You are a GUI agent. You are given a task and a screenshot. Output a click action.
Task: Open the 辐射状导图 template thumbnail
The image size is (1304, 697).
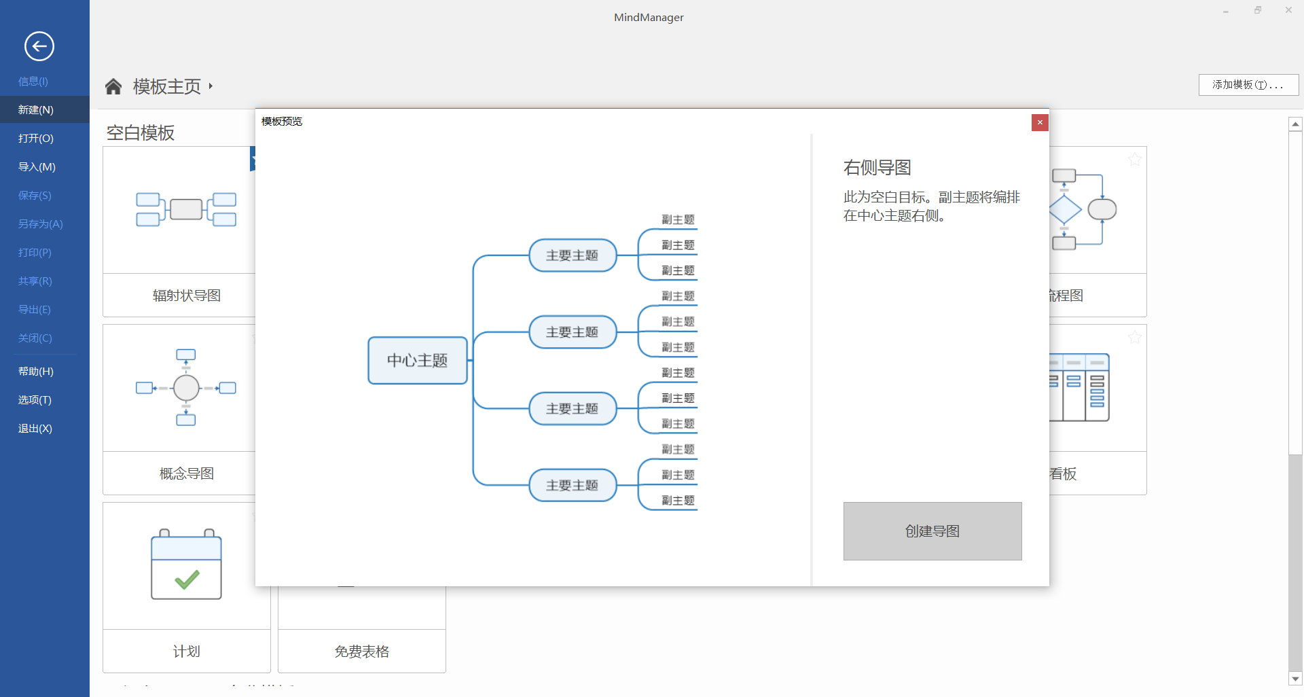click(186, 211)
